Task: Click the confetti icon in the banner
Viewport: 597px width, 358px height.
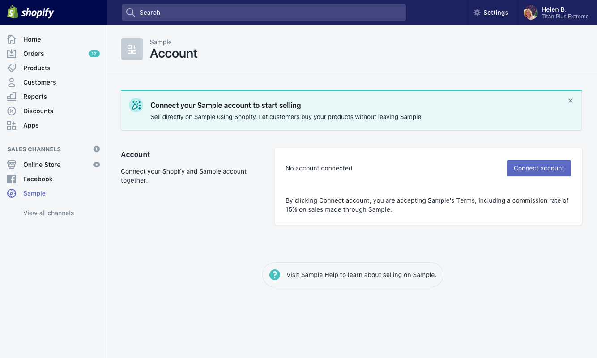Action: 136,105
